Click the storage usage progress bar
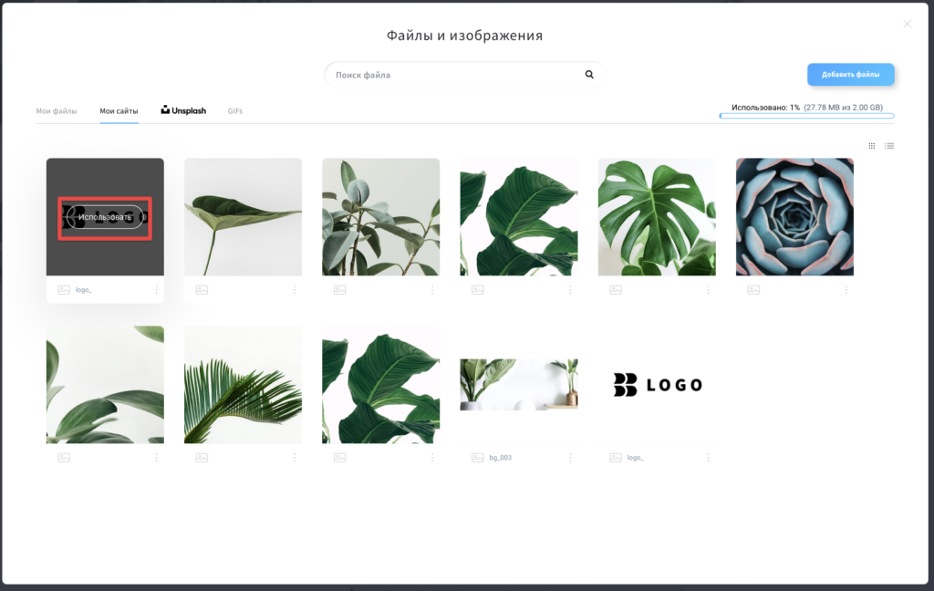 [806, 116]
